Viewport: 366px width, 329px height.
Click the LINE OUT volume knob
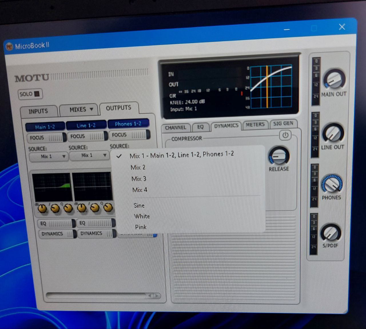[x=333, y=133]
